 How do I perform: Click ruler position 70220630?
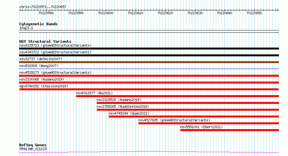coord(195,13)
